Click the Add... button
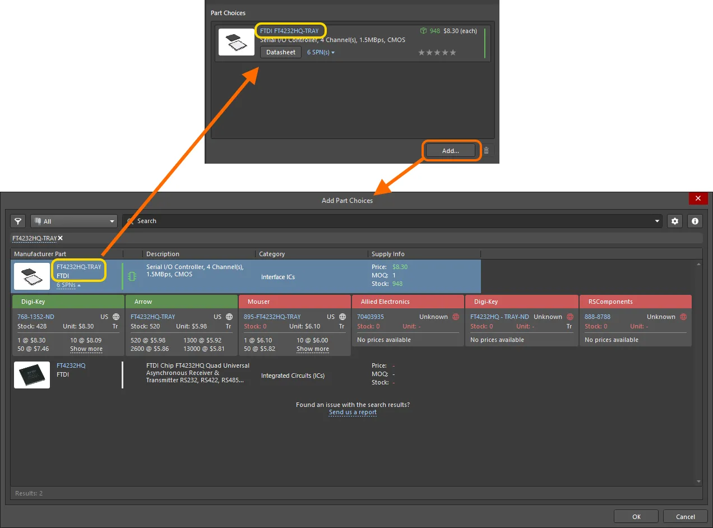The image size is (713, 528). 451,150
